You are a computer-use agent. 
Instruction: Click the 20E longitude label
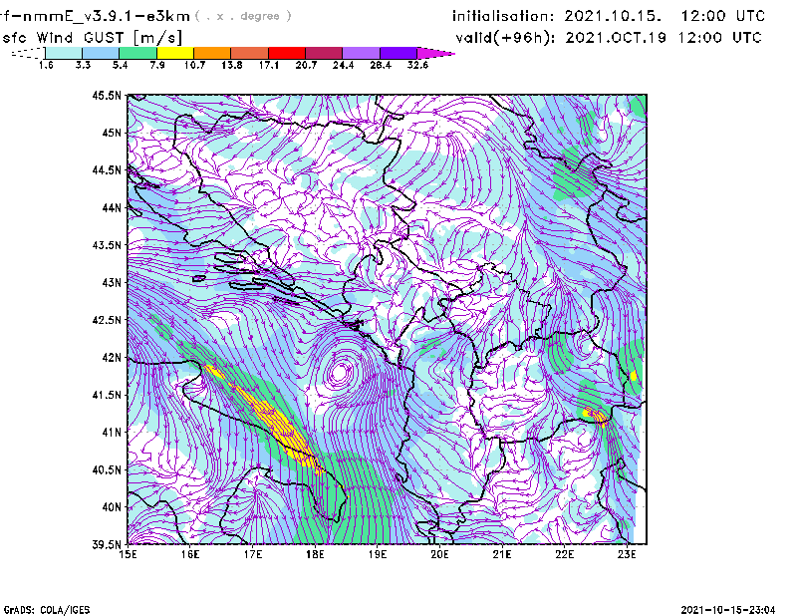tap(439, 554)
